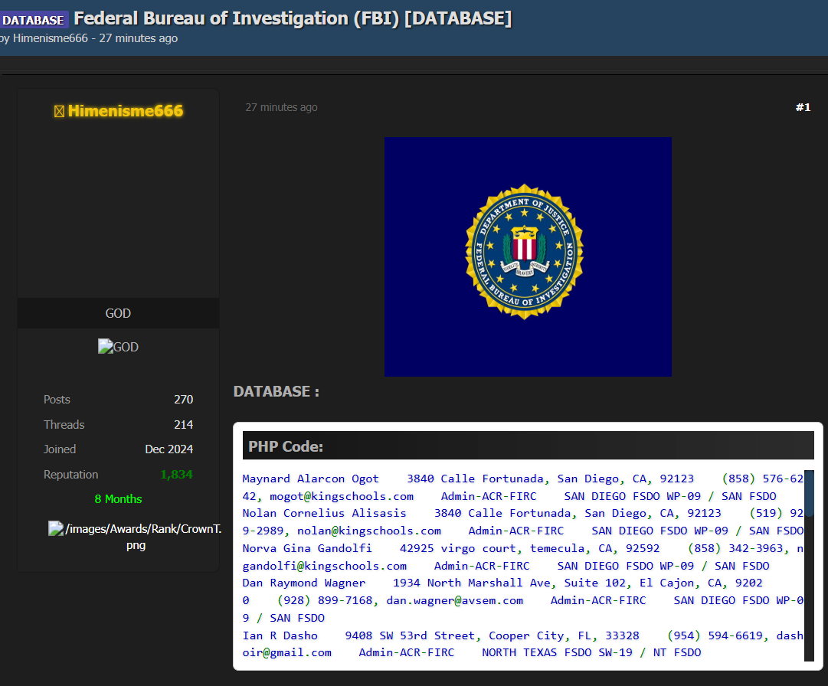This screenshot has height=686, width=828.
Task: Click the Posts count 270
Action: click(x=183, y=400)
